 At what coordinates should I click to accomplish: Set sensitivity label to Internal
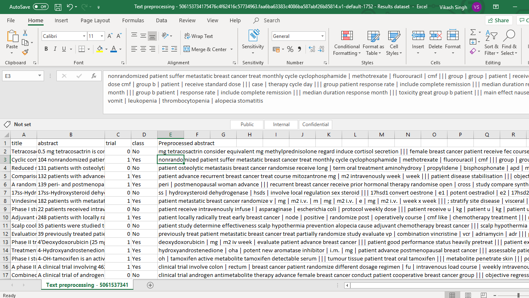click(281, 124)
